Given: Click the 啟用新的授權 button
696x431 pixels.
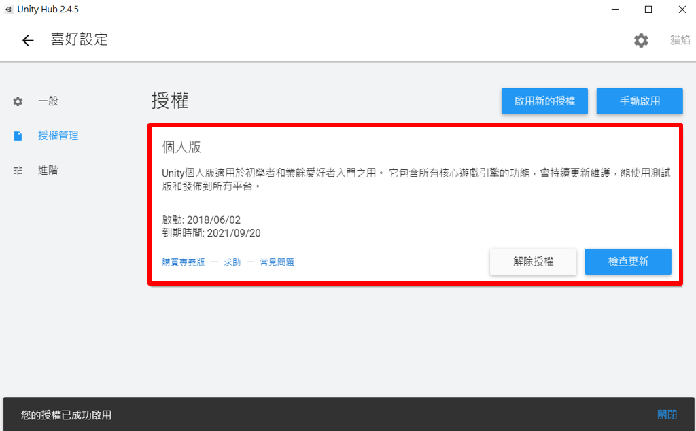Looking at the screenshot, I should click(544, 101).
